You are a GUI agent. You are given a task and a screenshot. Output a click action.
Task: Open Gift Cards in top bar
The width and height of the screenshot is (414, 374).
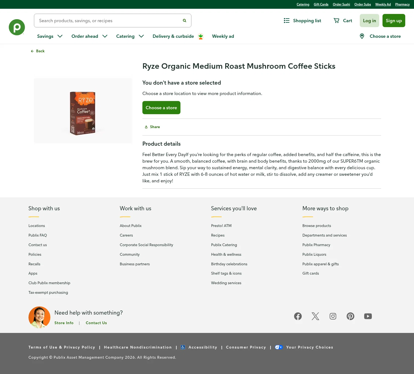(321, 4)
